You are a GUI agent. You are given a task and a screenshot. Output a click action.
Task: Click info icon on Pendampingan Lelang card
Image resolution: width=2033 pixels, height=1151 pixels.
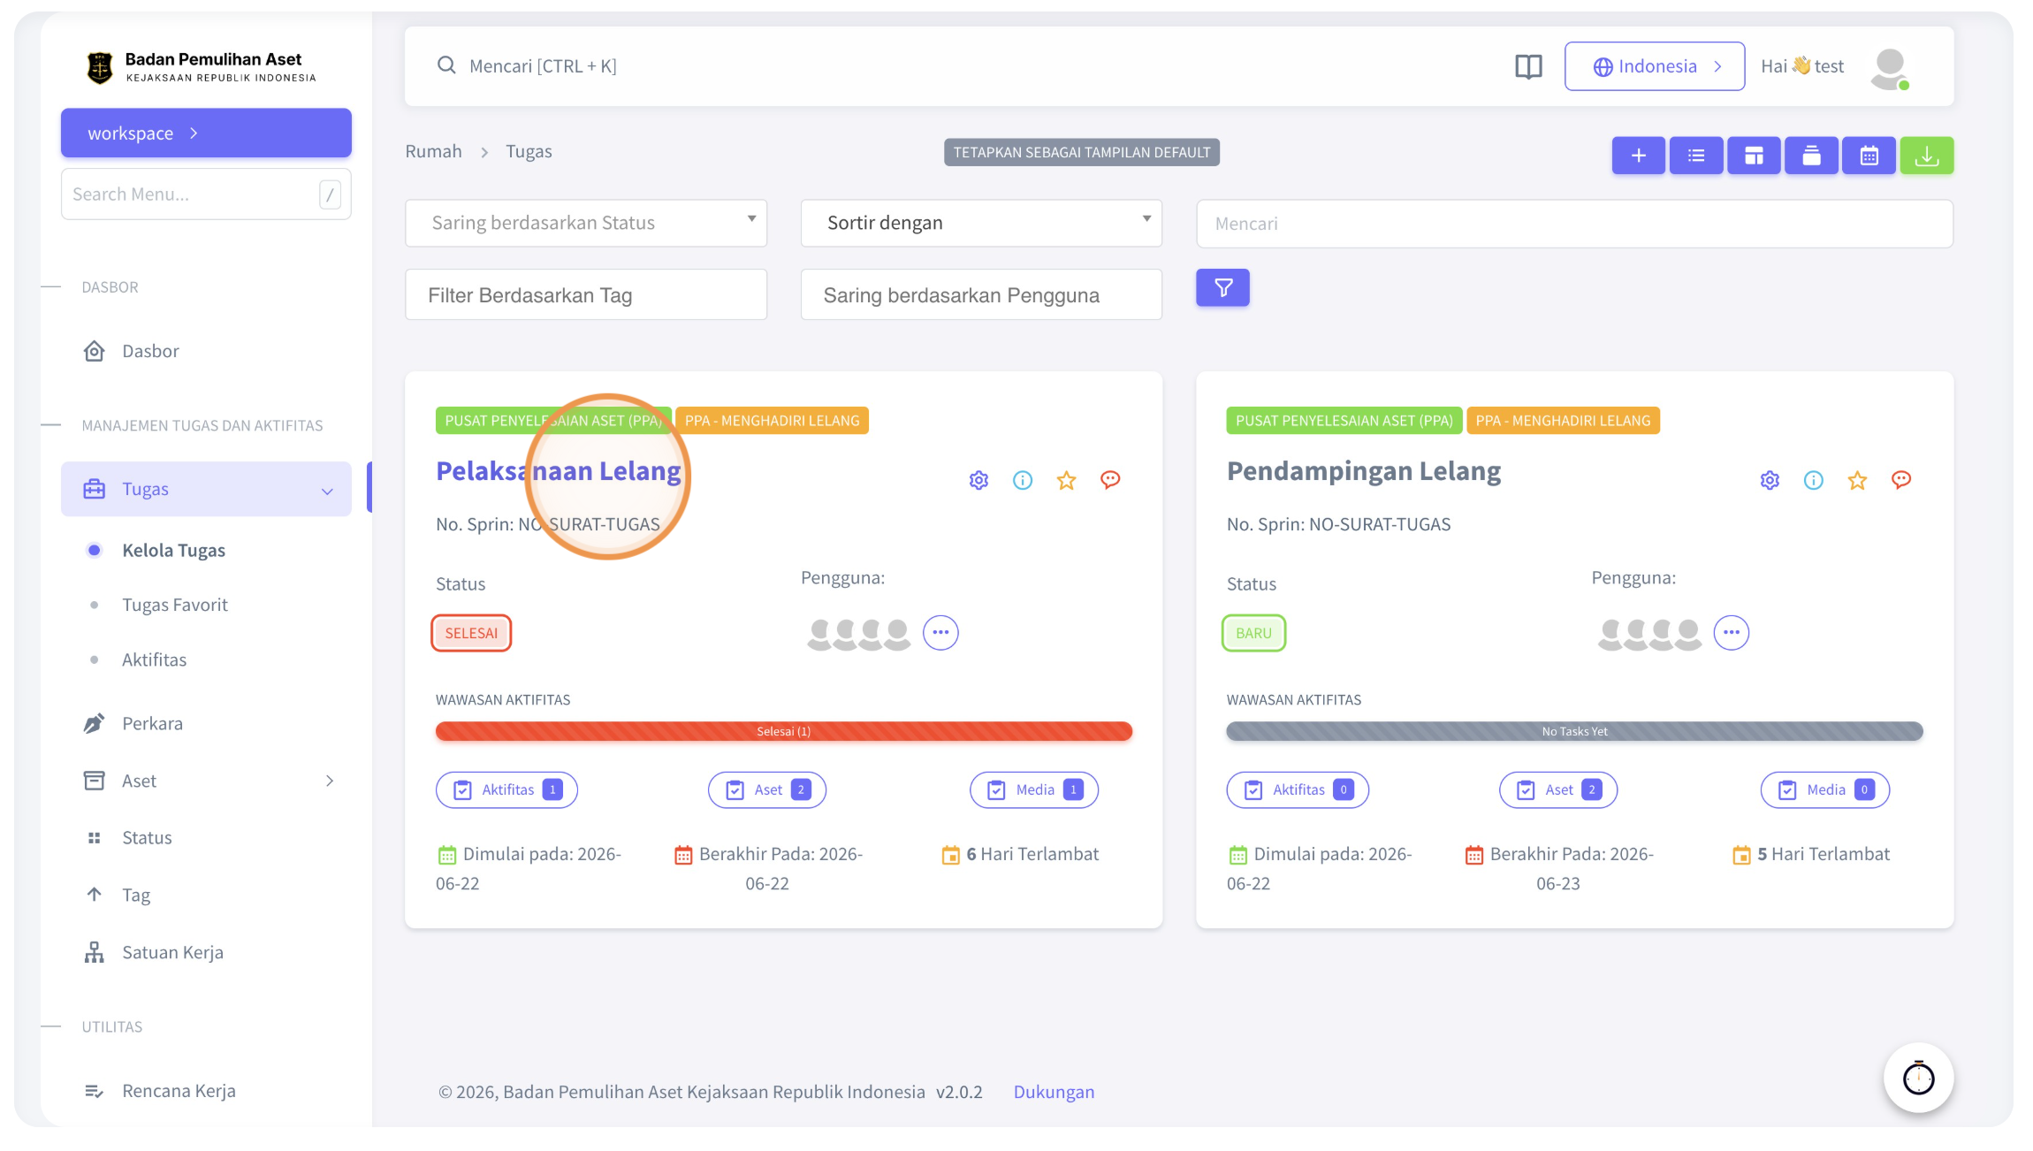1813,480
